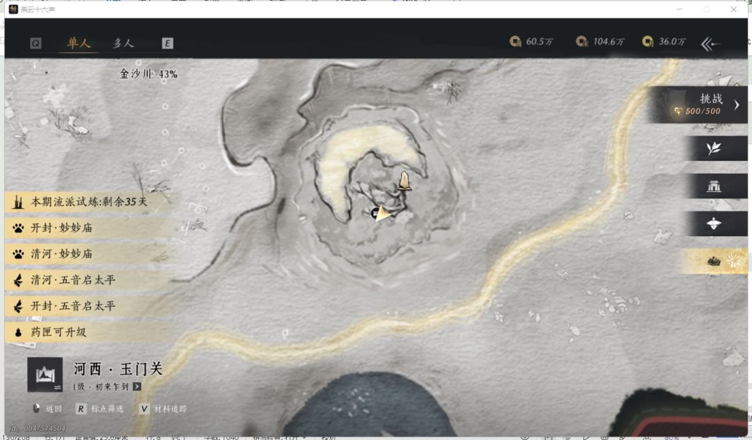Screen dimensions: 752x440
Task: Click the paw icon beside 清河·妙妙庙
Action: pyautogui.click(x=18, y=254)
